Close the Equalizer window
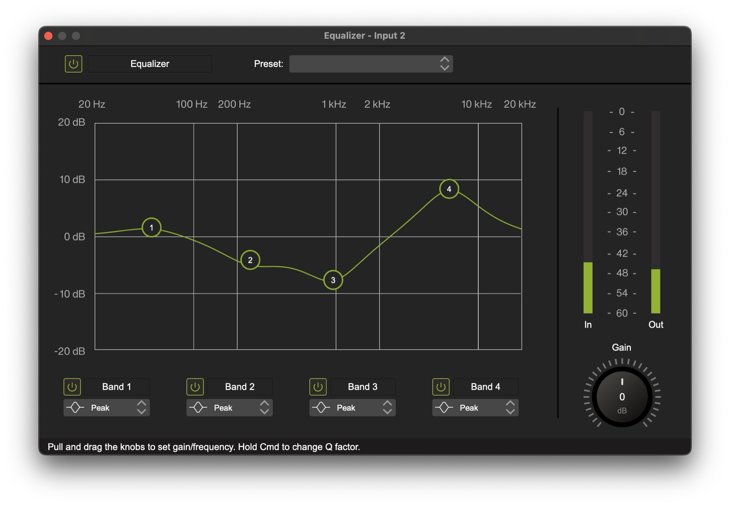Screen dimensions: 730x506 pos(48,36)
